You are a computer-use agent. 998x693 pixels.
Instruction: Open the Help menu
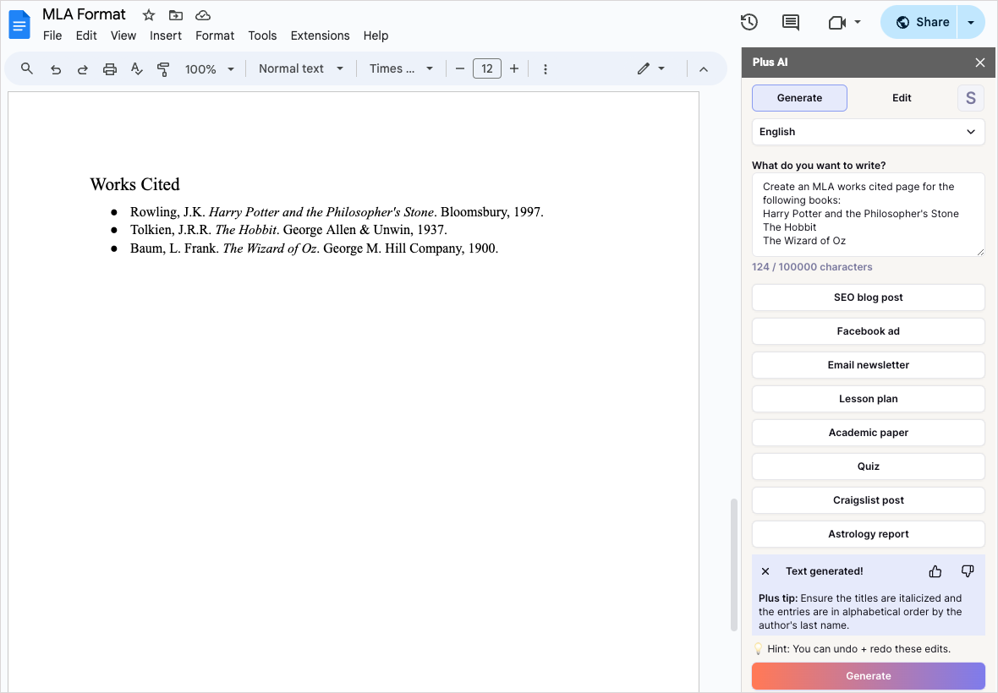(376, 35)
